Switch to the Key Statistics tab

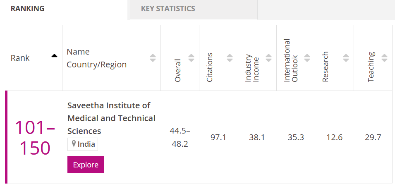(x=168, y=9)
